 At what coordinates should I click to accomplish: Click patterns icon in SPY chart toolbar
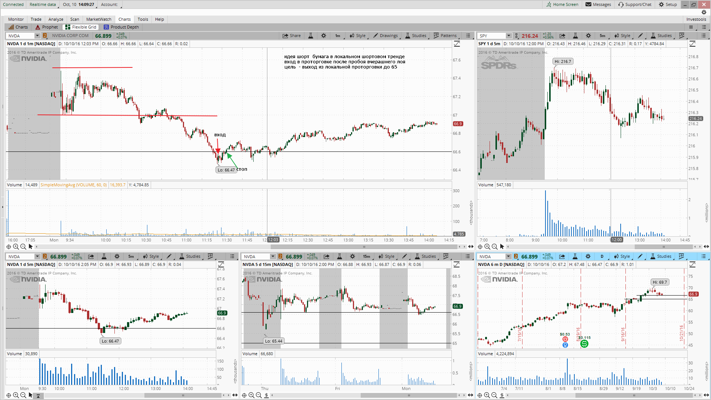pyautogui.click(x=682, y=36)
